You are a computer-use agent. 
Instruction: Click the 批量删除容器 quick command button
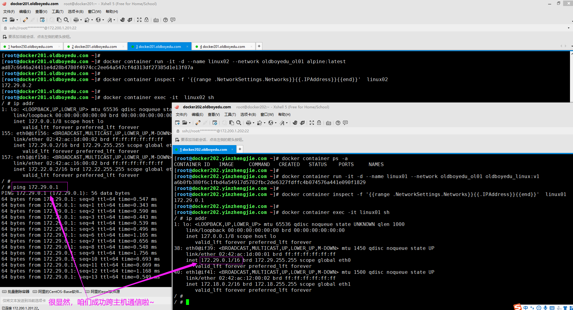tap(16, 291)
